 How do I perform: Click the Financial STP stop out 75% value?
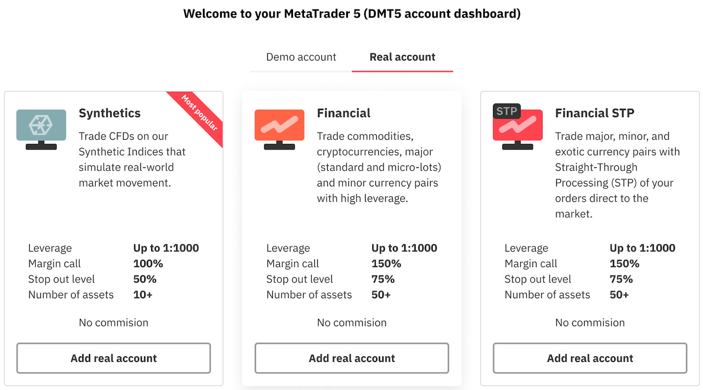tap(621, 279)
